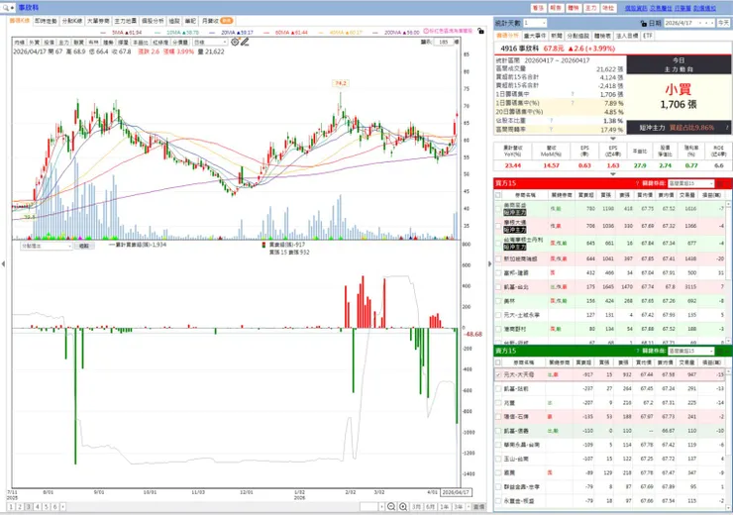Open help icon beside 佔股本比重
This screenshot has height=515, width=733.
click(x=551, y=121)
